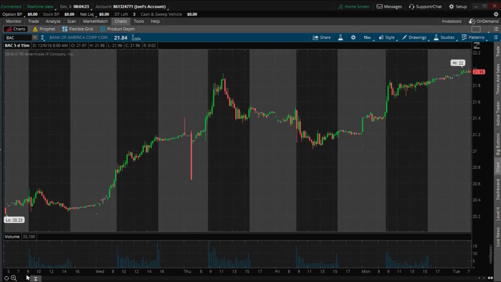Viewport: 501px width, 282px height.
Task: Switch to the Tools tab
Action: tap(139, 21)
